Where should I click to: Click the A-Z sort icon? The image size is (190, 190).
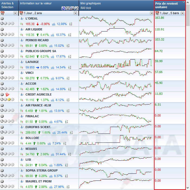(x=72, y=8)
